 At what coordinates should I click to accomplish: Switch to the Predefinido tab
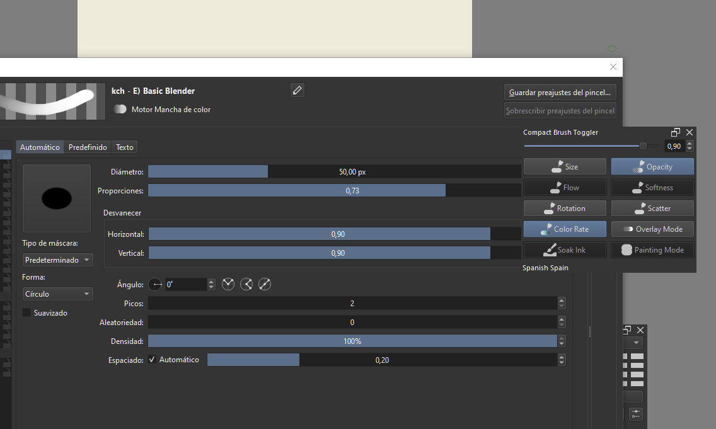(x=88, y=147)
